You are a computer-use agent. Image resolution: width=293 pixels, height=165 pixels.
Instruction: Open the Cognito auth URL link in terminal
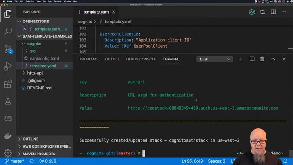203,108
